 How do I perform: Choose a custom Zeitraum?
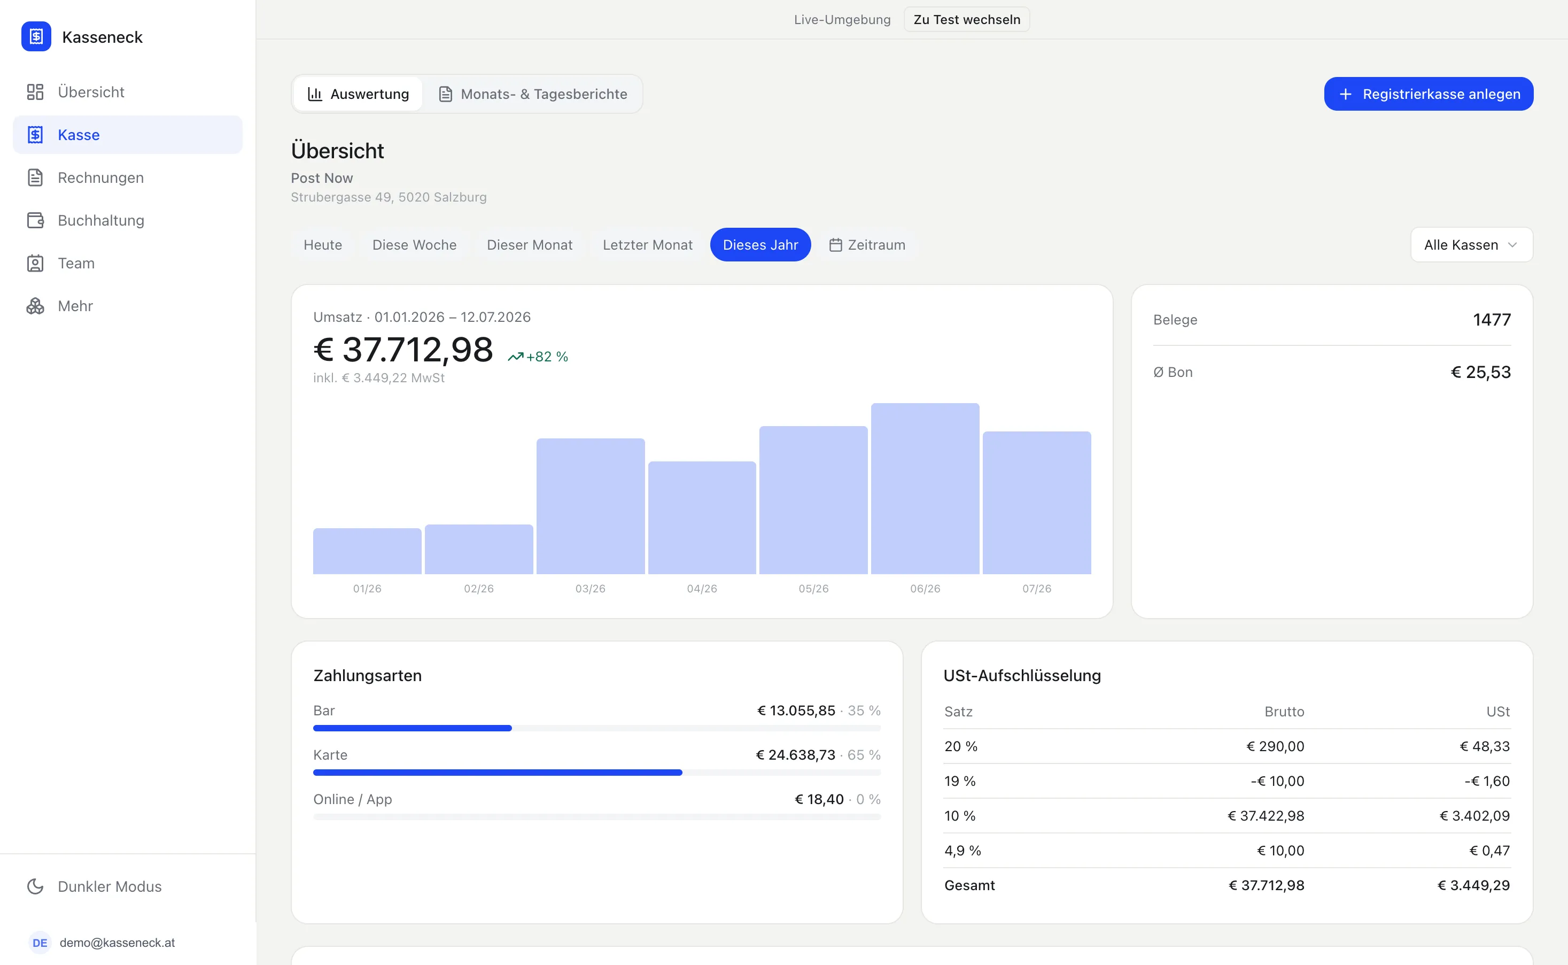[867, 245]
